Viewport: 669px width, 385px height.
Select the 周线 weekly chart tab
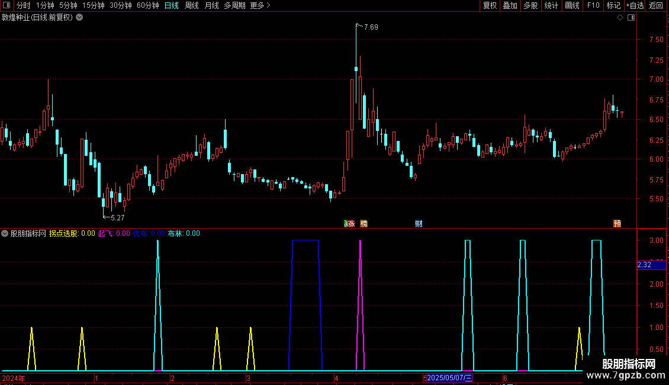tap(192, 5)
